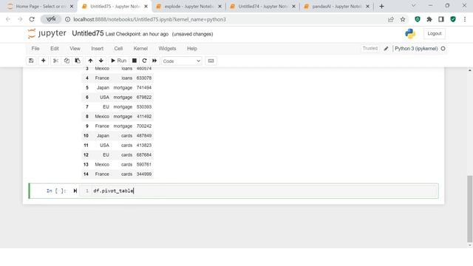Insert cell below with plus icon
This screenshot has height=266, width=473.
(x=43, y=61)
